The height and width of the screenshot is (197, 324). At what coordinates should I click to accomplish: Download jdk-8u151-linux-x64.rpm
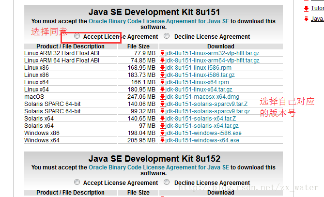pos(197,82)
